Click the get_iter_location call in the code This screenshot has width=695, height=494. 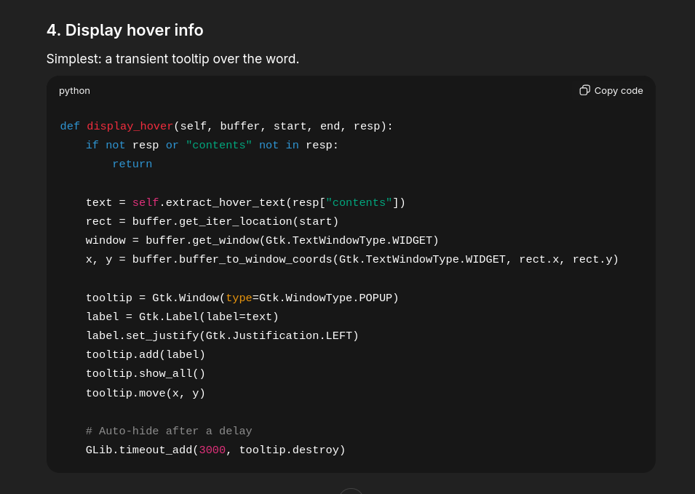[x=231, y=222]
